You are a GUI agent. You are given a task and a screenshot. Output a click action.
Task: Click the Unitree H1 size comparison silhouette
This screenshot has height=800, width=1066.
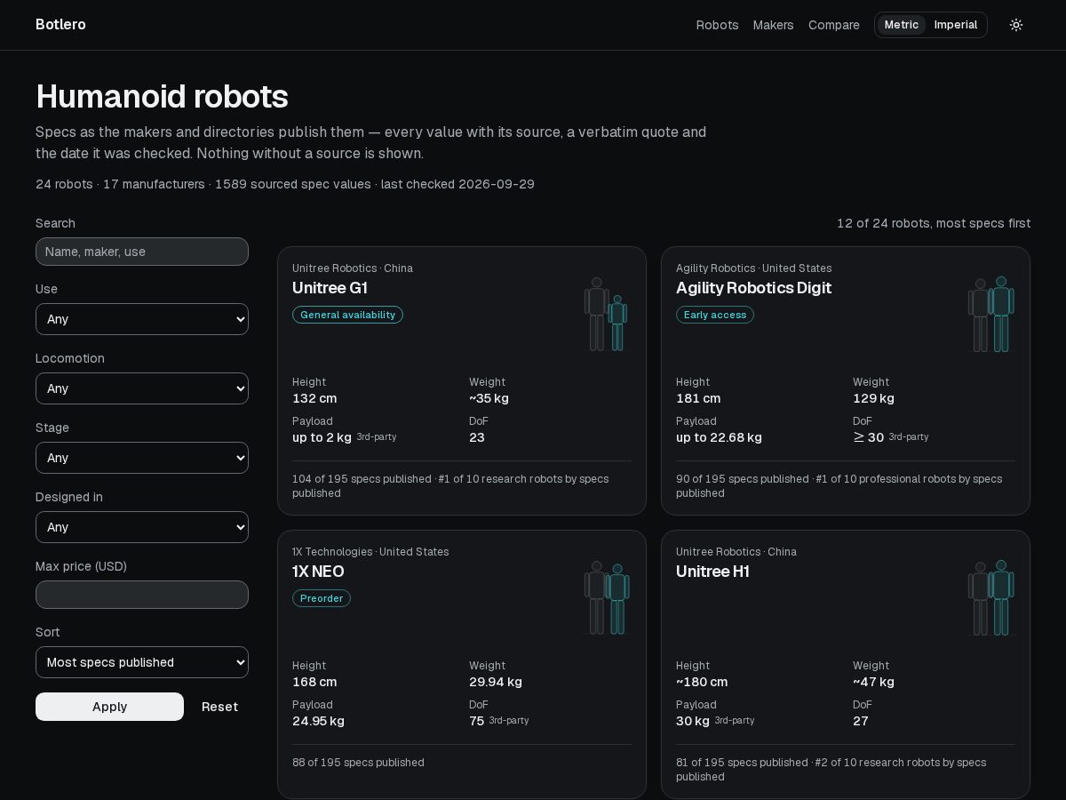(990, 597)
